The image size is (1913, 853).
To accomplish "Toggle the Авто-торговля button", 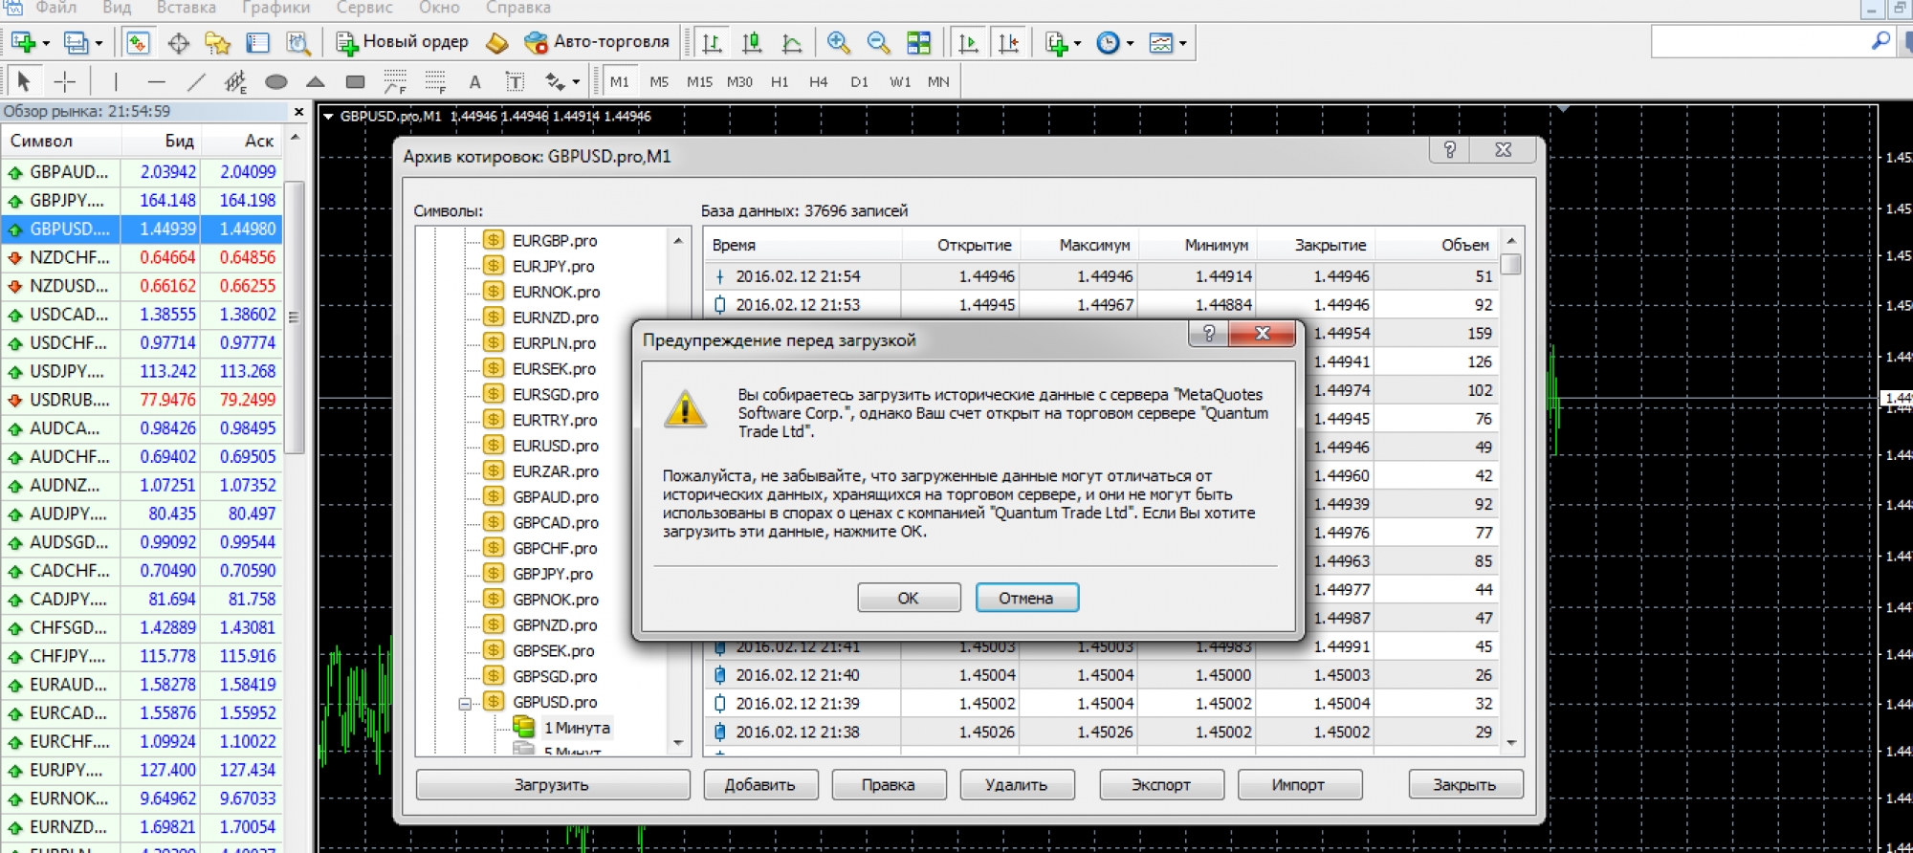I will [x=597, y=42].
